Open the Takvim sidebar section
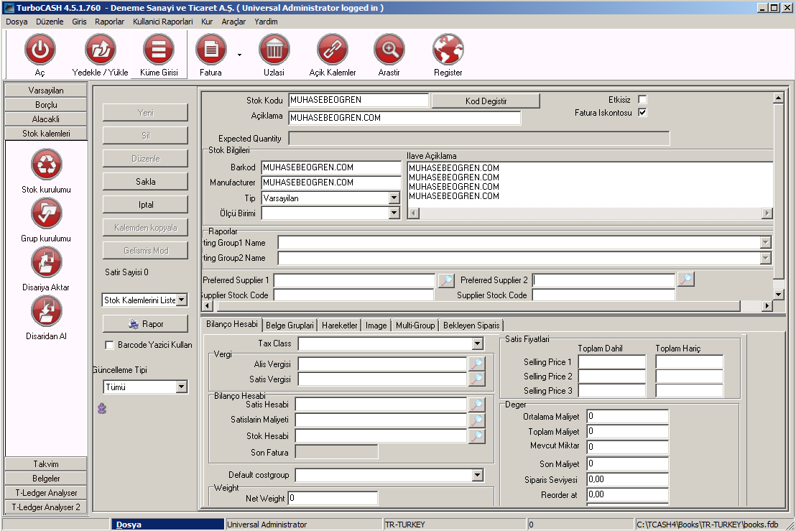Viewport: 796px width, 531px height. [x=46, y=464]
